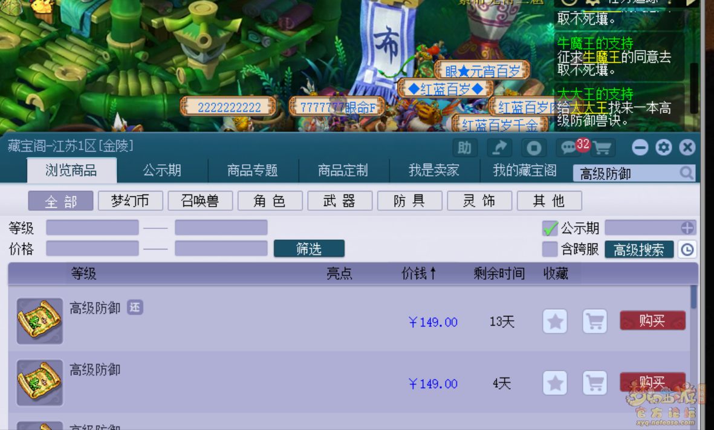Buy the 高级防御 listing with 13天 left
This screenshot has width=714, height=430.
[x=652, y=321]
